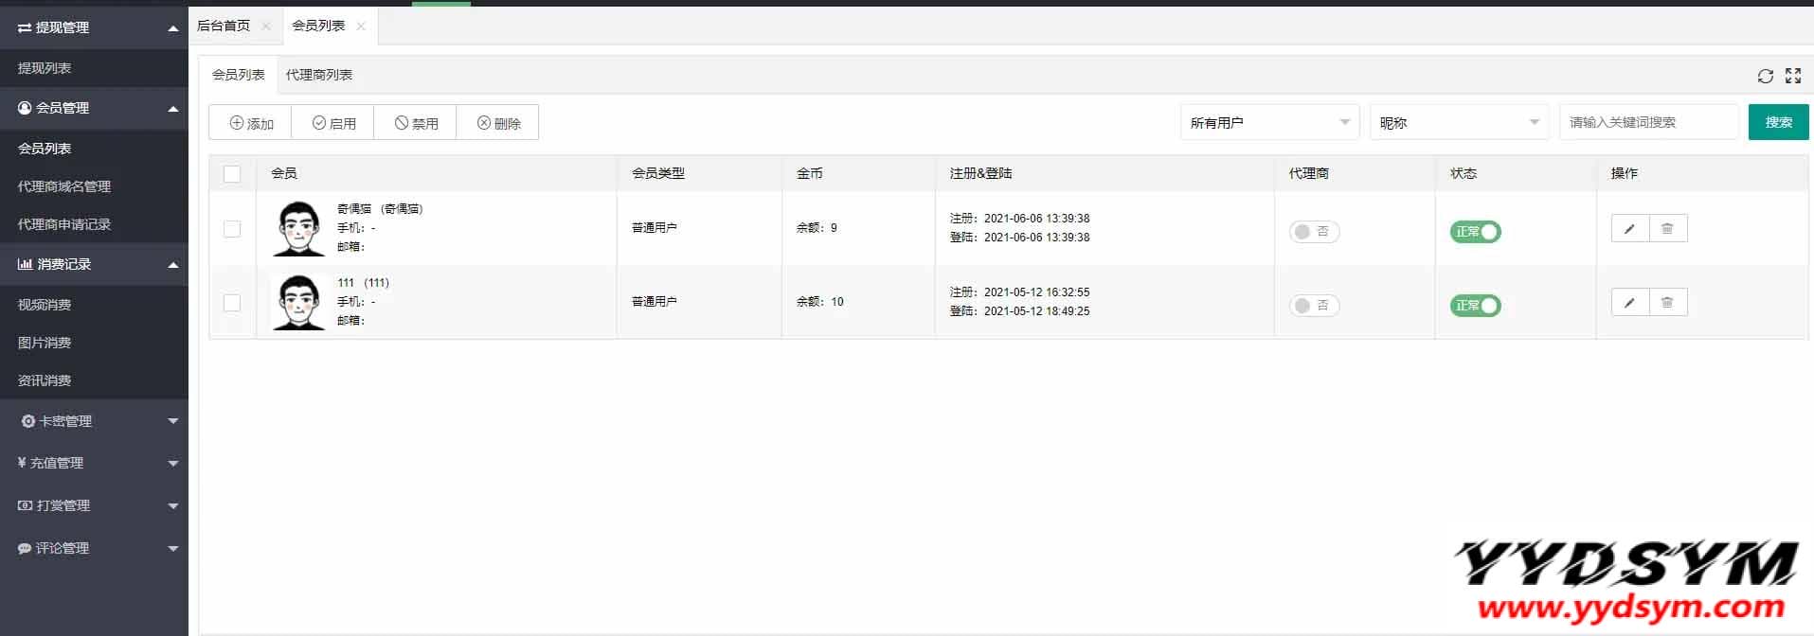Edit member 111 with pencil icon
This screenshot has height=636, width=1814.
coord(1630,303)
